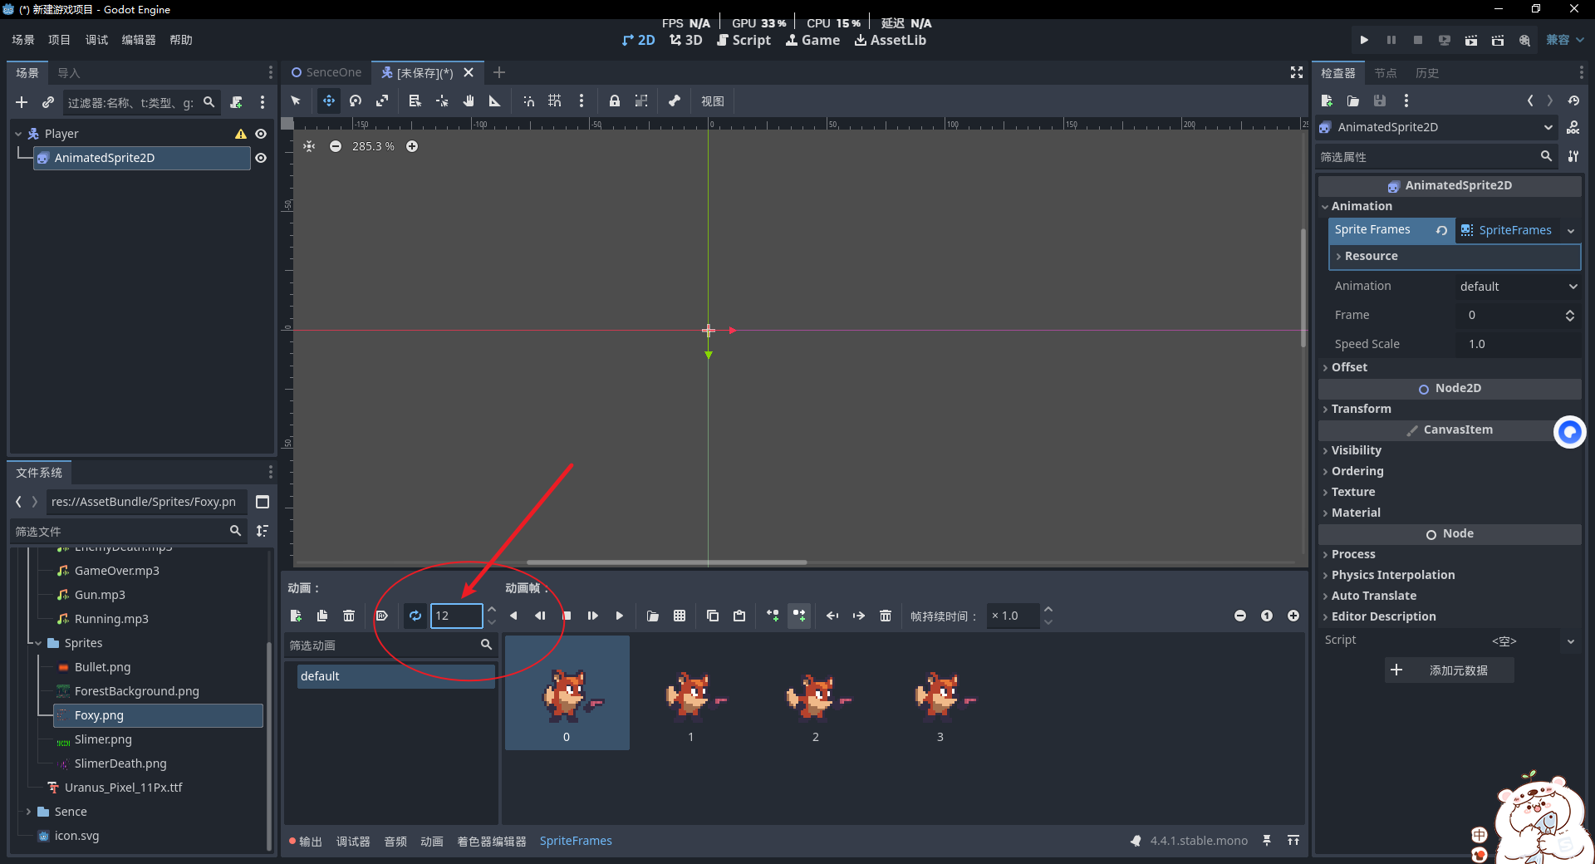Run the project with play button

[1364, 40]
